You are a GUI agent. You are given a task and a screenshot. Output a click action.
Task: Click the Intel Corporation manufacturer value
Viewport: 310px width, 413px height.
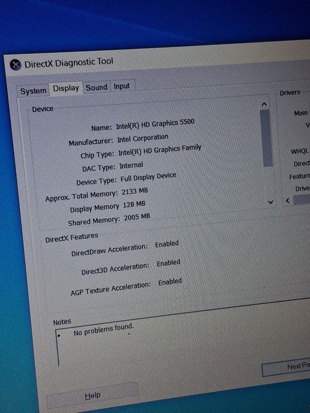tap(143, 138)
